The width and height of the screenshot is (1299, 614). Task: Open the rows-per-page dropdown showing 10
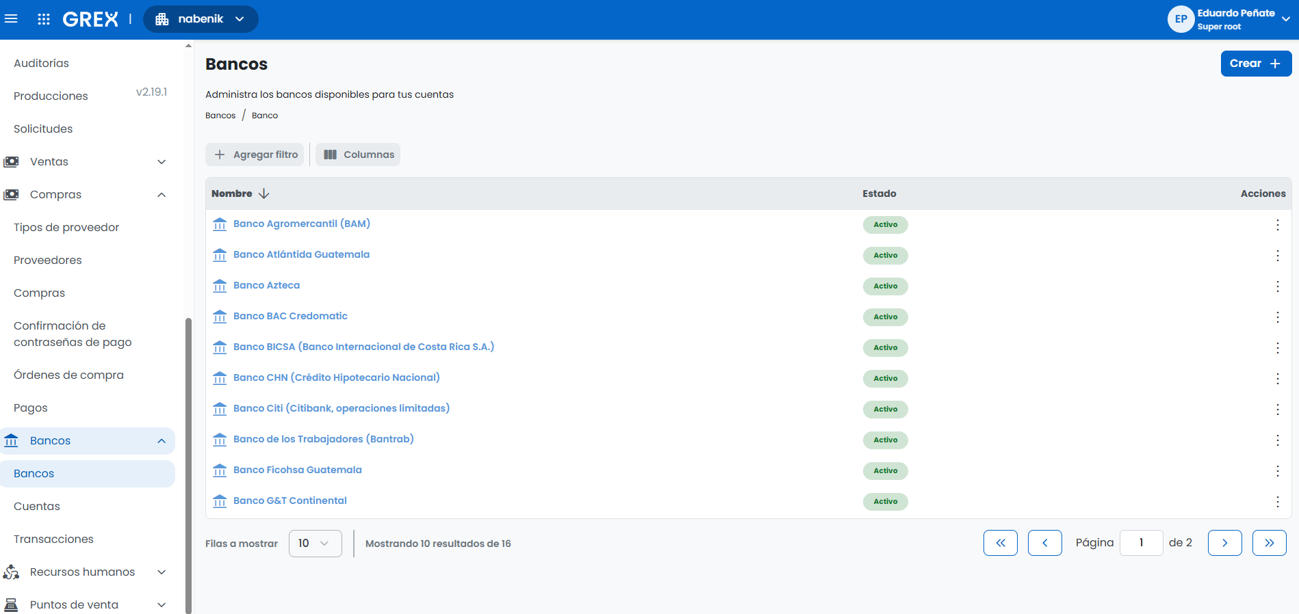point(316,544)
